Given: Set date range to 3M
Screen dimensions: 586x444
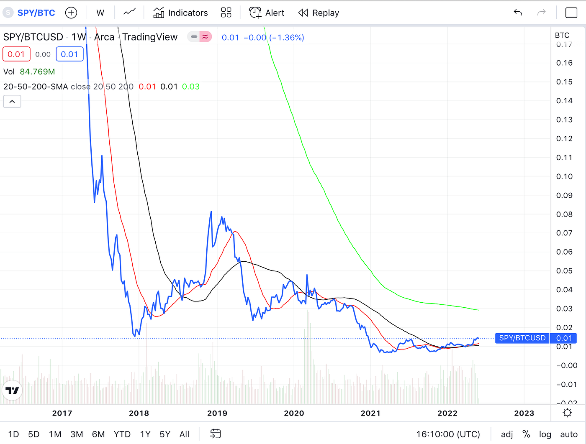Looking at the screenshot, I should (x=77, y=434).
